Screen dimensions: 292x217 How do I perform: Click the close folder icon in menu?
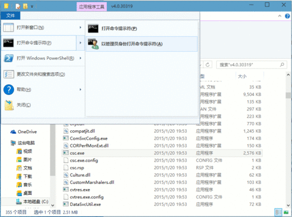point(9,105)
